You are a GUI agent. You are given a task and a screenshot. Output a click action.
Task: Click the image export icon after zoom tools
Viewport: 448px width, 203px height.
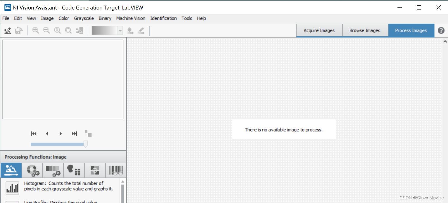pos(80,30)
